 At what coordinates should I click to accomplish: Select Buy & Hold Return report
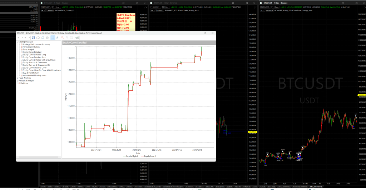[32, 73]
